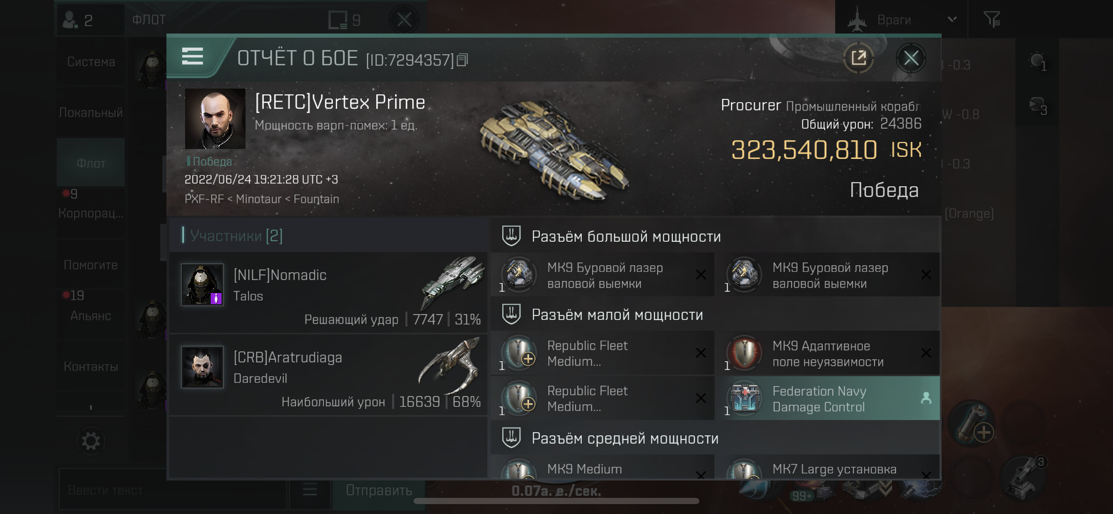Open the Участники participants section header
1113x514 pixels.
tap(236, 235)
